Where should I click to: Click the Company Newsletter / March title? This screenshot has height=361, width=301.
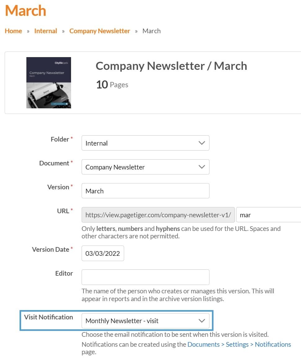tap(171, 66)
